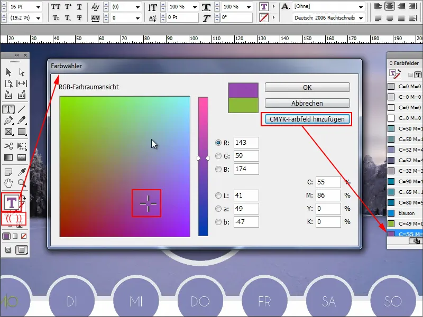Click the purple new-color preview swatch
The width and height of the screenshot is (423, 317).
pyautogui.click(x=243, y=90)
